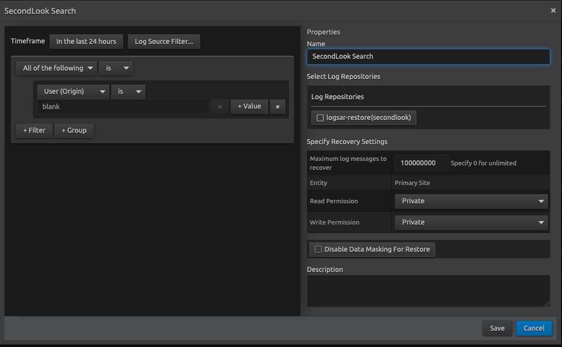562x347 pixels.
Task: Open the All of the following dropdown
Action: 56,68
